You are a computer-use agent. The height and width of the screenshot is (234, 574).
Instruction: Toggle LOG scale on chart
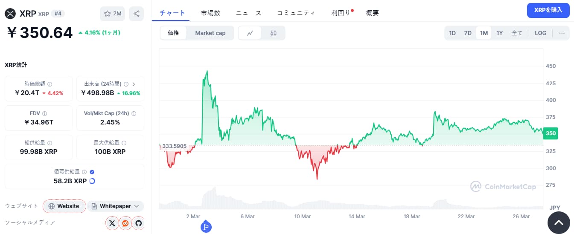(x=540, y=33)
